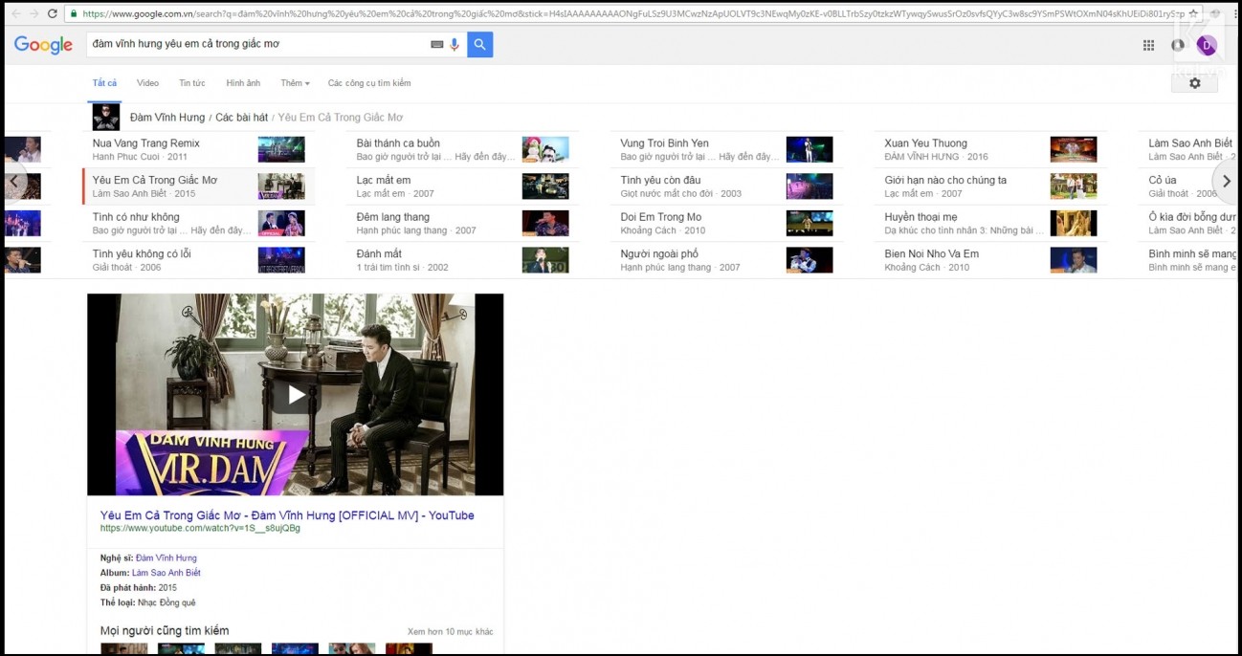The width and height of the screenshot is (1242, 656).
Task: Show next songs with the right carousel arrow
Action: [1226, 181]
